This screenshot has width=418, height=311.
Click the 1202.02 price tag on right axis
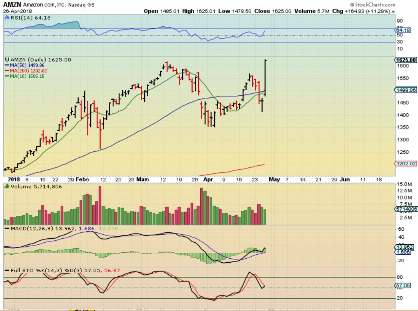tap(406, 164)
